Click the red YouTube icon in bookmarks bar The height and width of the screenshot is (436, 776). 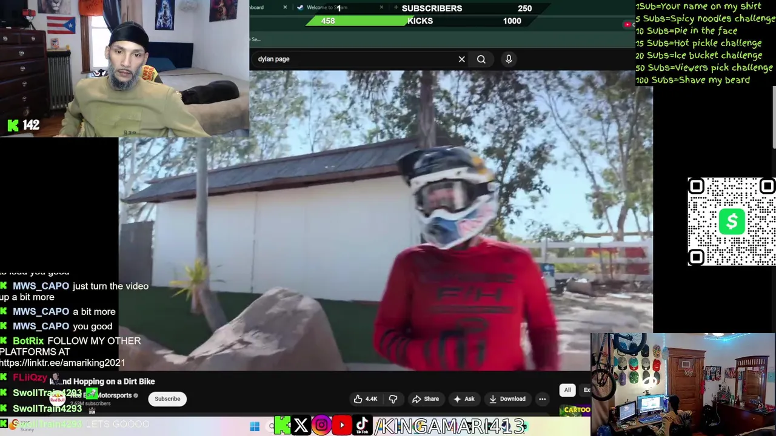[627, 24]
